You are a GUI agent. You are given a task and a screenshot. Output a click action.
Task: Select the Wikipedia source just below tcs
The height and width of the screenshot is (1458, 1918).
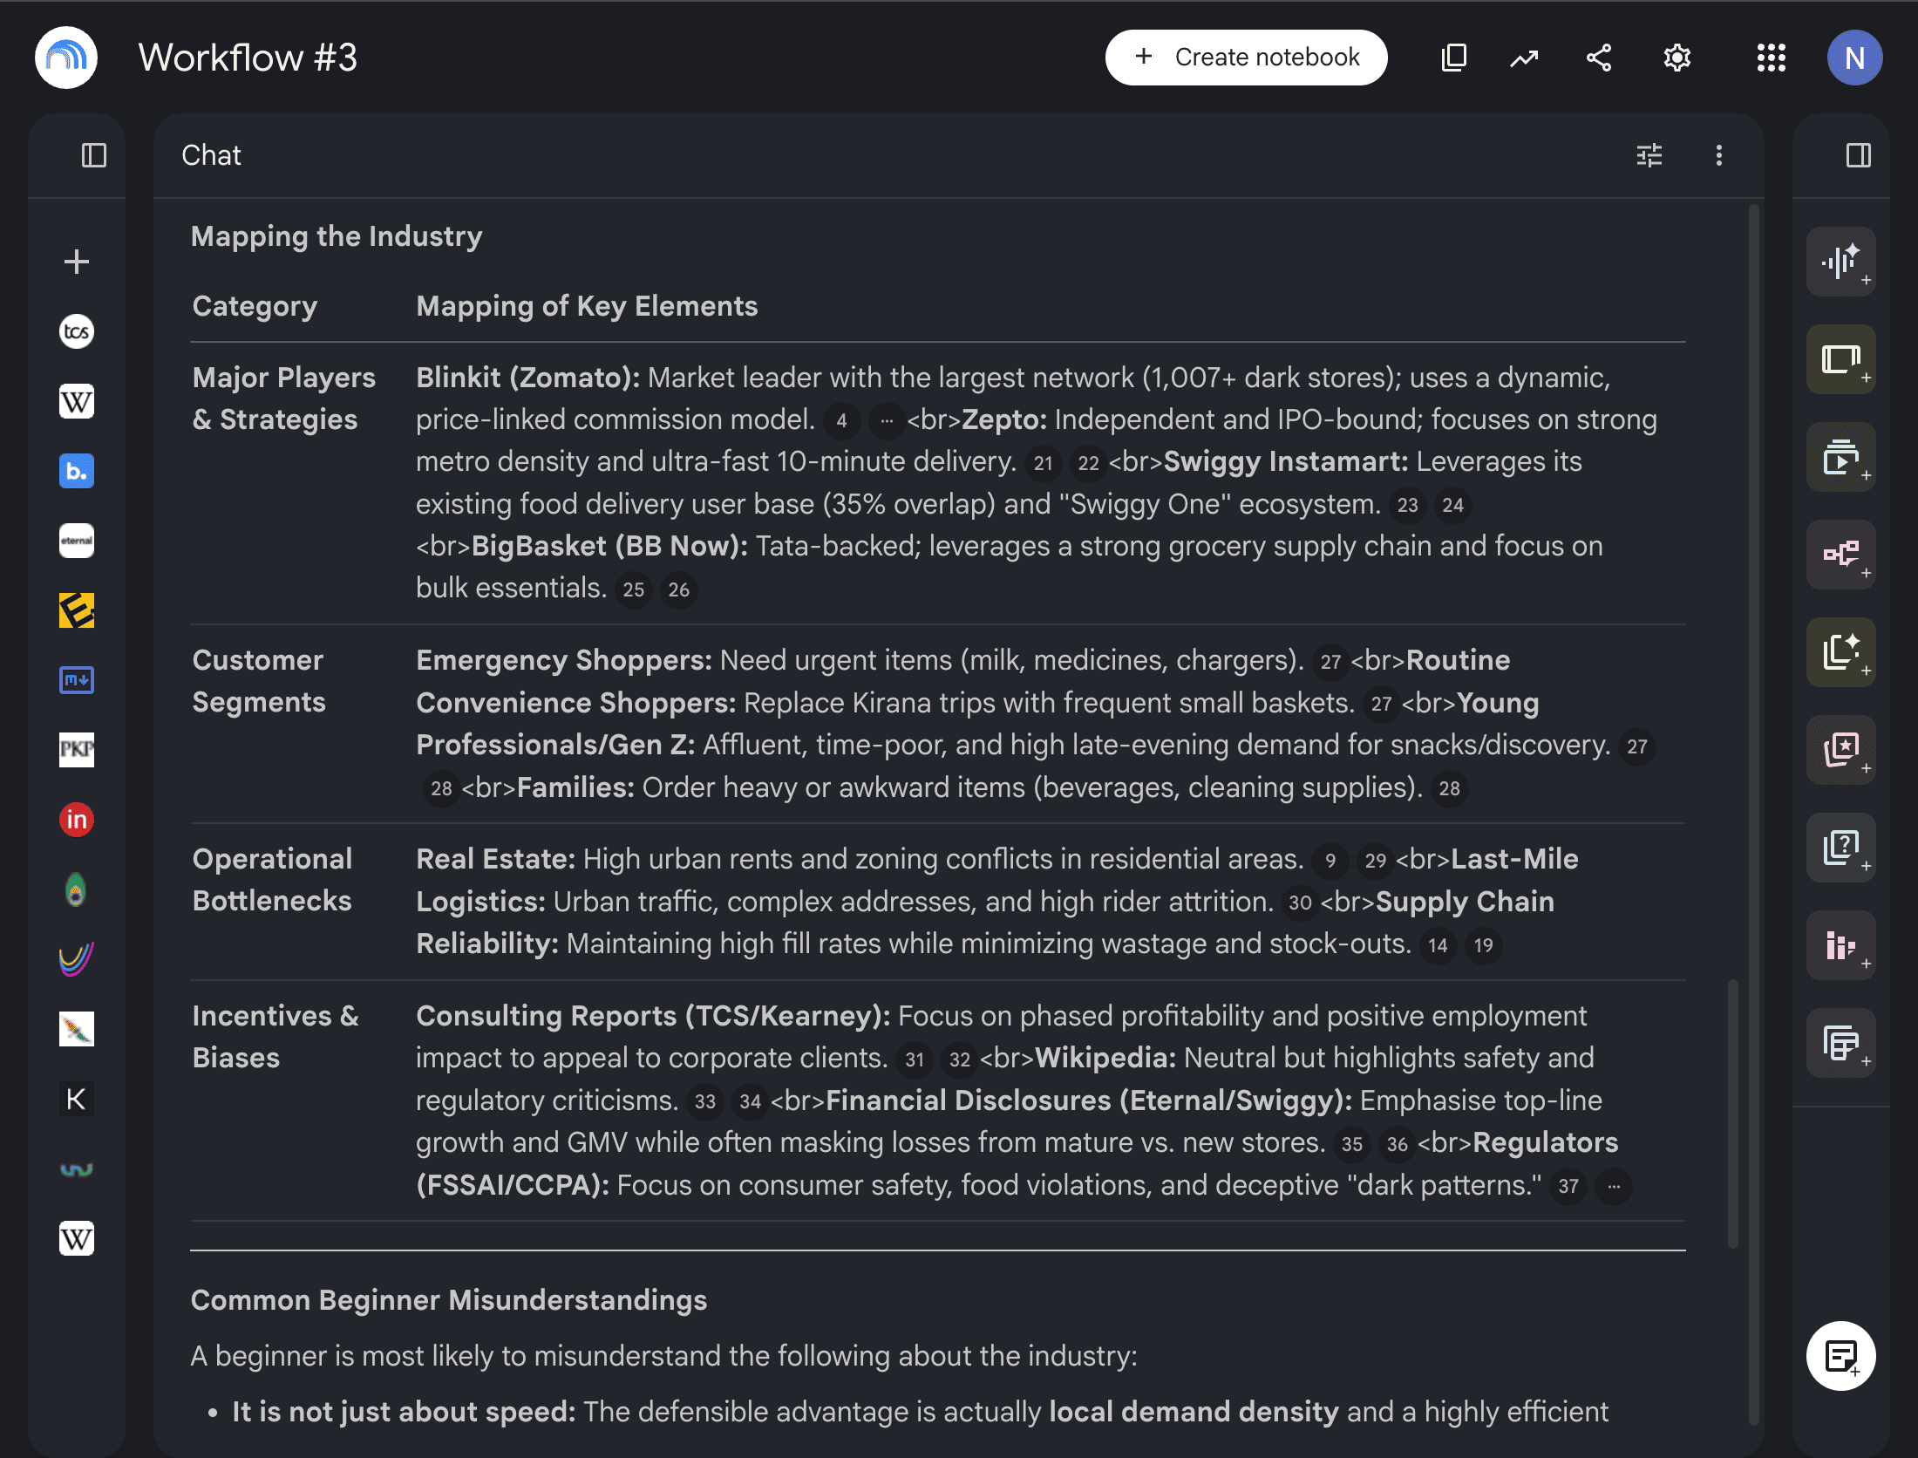tap(77, 401)
